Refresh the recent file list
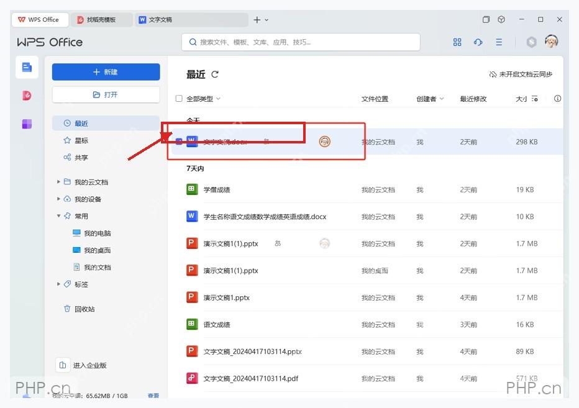This screenshot has width=579, height=408. point(215,75)
